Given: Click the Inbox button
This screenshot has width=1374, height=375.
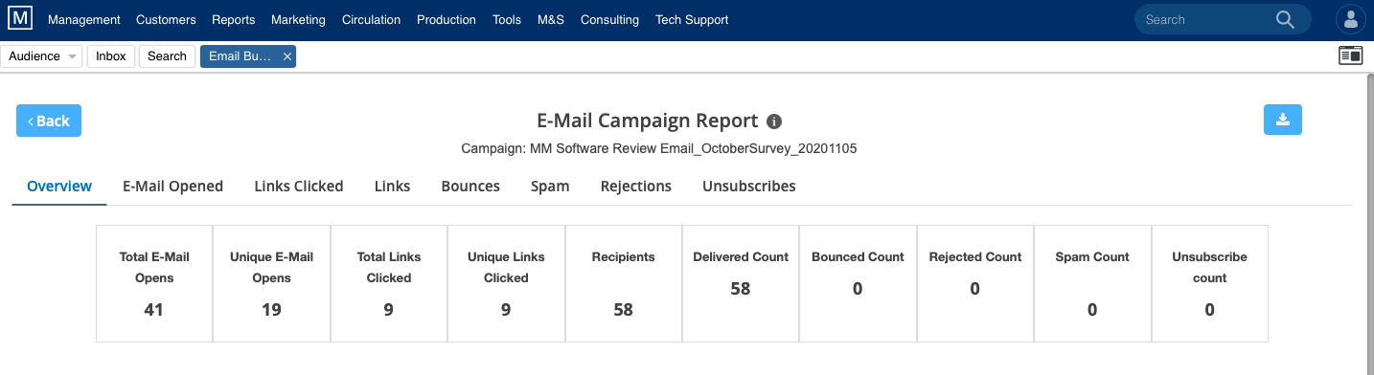Looking at the screenshot, I should click(111, 56).
